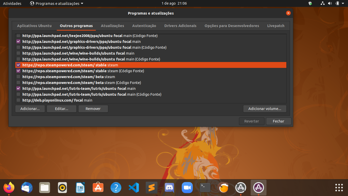348x196 pixels.
Task: Switch to the Atualizações tab
Action: 112,26
